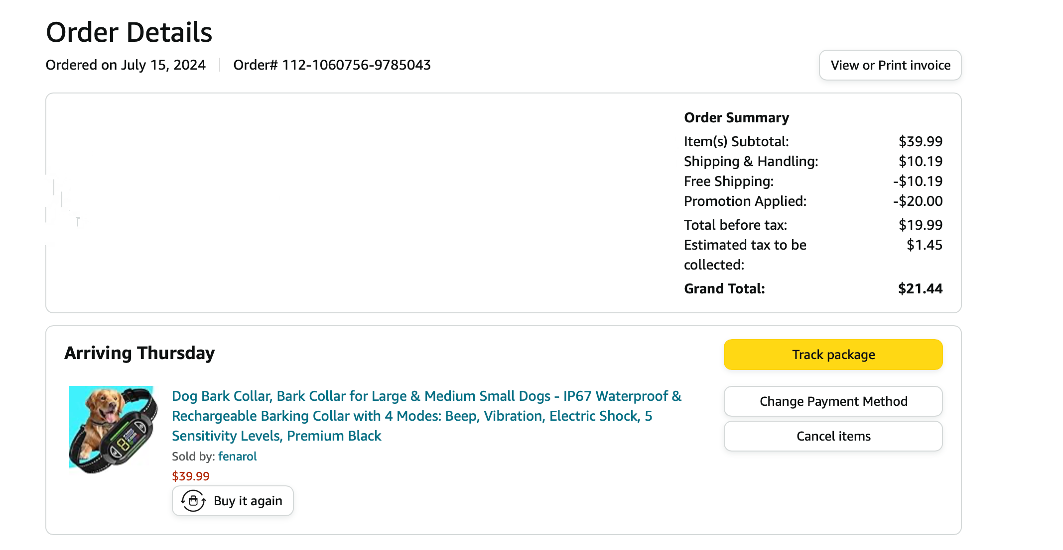Select the Cancel items button

(833, 436)
